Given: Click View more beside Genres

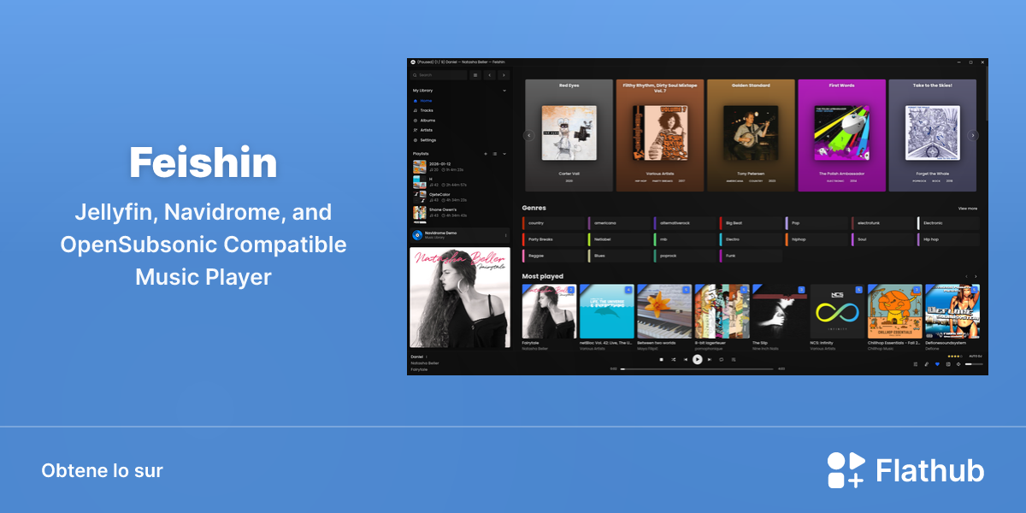Looking at the screenshot, I should click(967, 208).
